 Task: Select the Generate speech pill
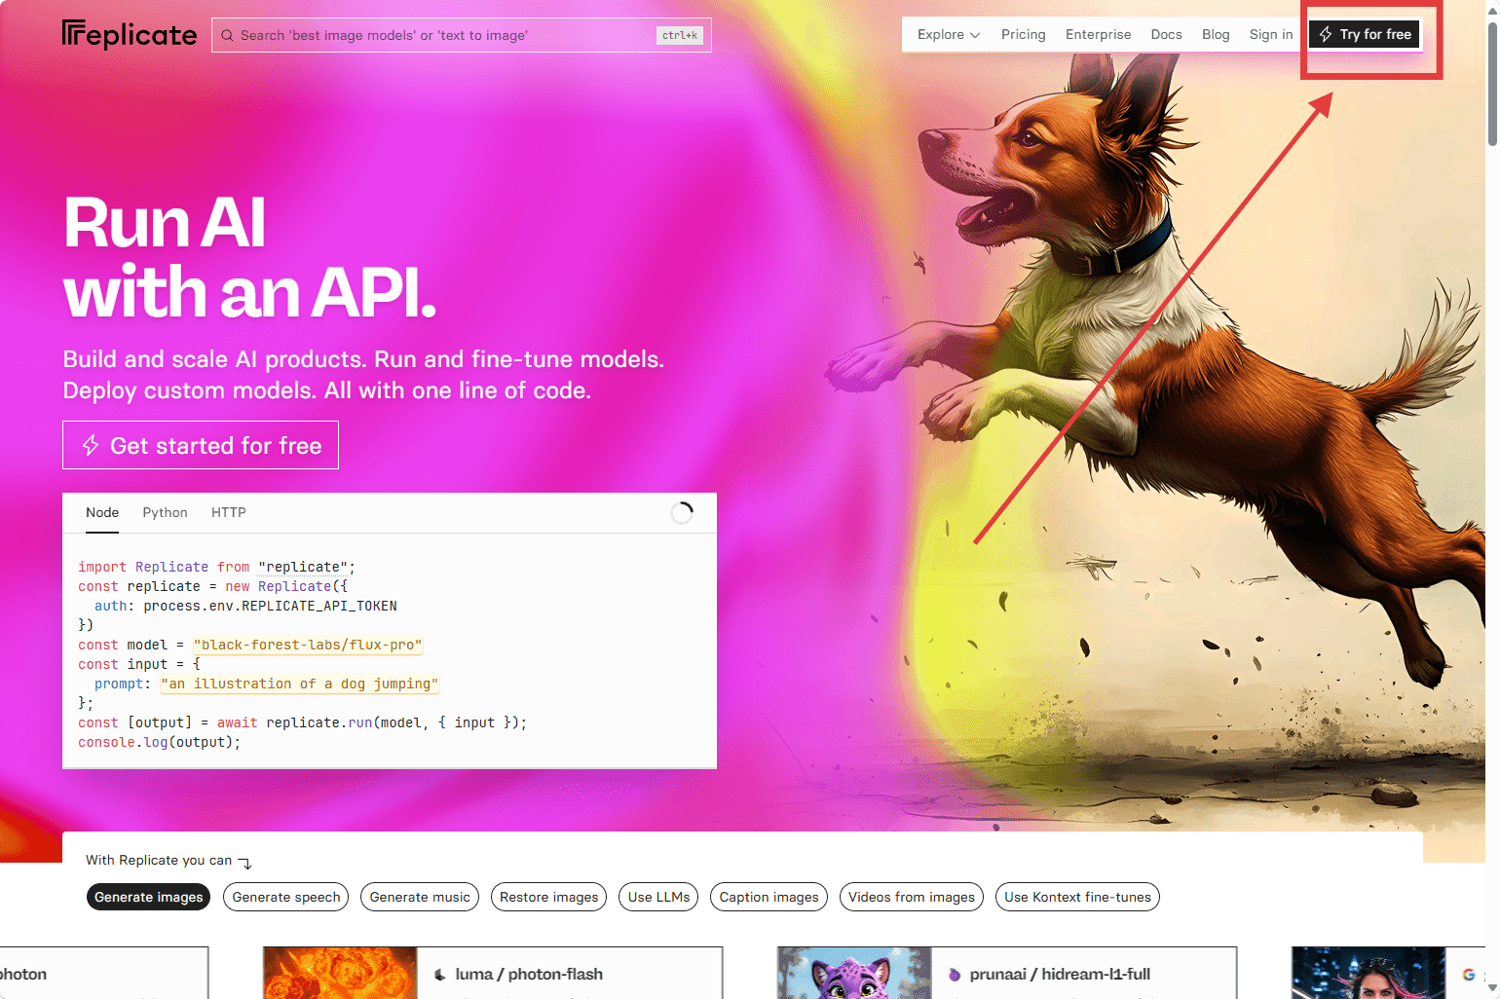[x=286, y=897]
